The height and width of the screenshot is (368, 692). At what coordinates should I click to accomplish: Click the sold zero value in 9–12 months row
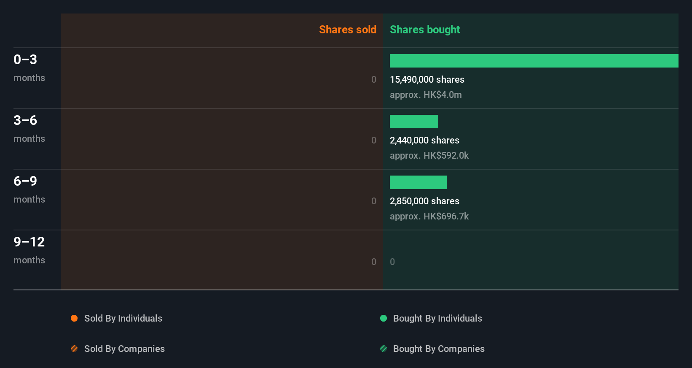point(374,262)
